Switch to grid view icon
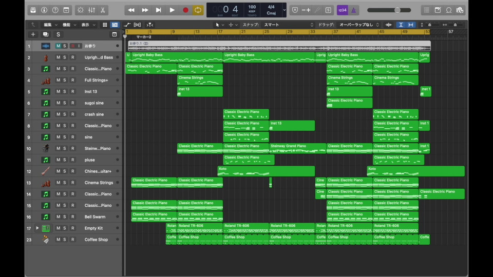This screenshot has height=277, width=493. tap(105, 25)
